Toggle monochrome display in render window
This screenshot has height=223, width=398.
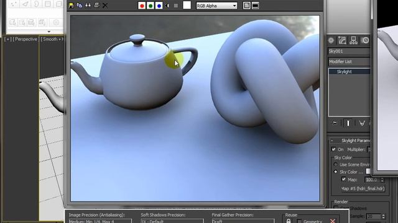click(x=176, y=6)
